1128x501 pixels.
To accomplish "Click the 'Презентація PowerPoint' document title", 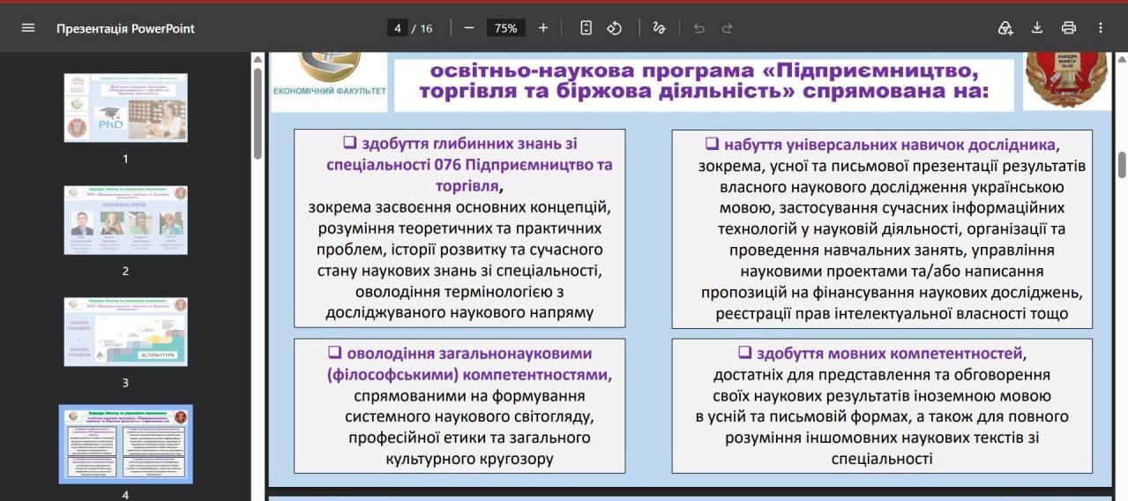I will (125, 28).
